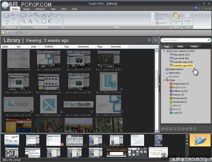The width and height of the screenshot is (212, 162).
Task: Open the Hotspots ribbon tab
Action: (x=40, y=9)
